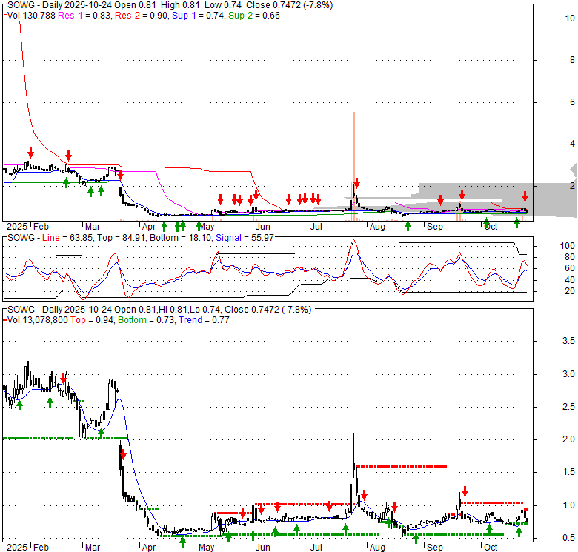The width and height of the screenshot is (578, 552).
Task: Click the green up arrow below August in the top chart
Action: click(x=408, y=226)
